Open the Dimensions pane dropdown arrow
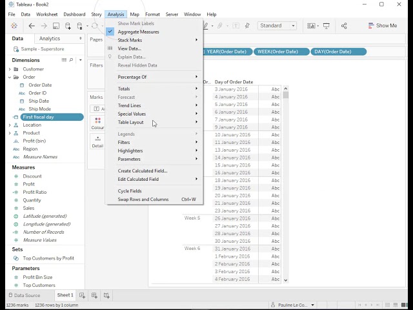 click(80, 60)
